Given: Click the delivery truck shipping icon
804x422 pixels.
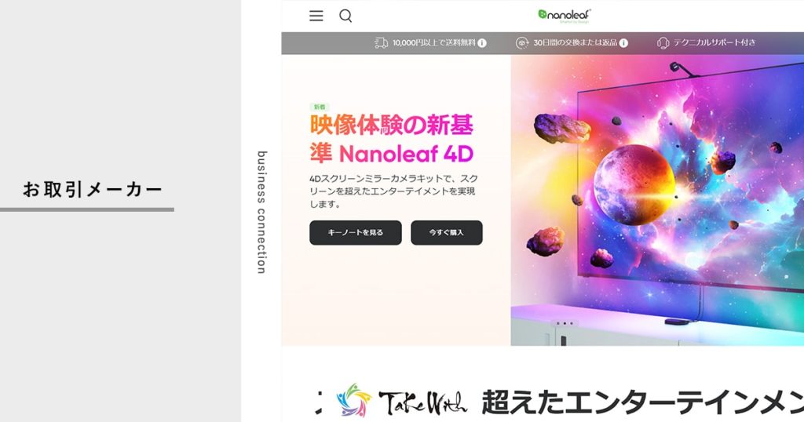Looking at the screenshot, I should click(381, 43).
